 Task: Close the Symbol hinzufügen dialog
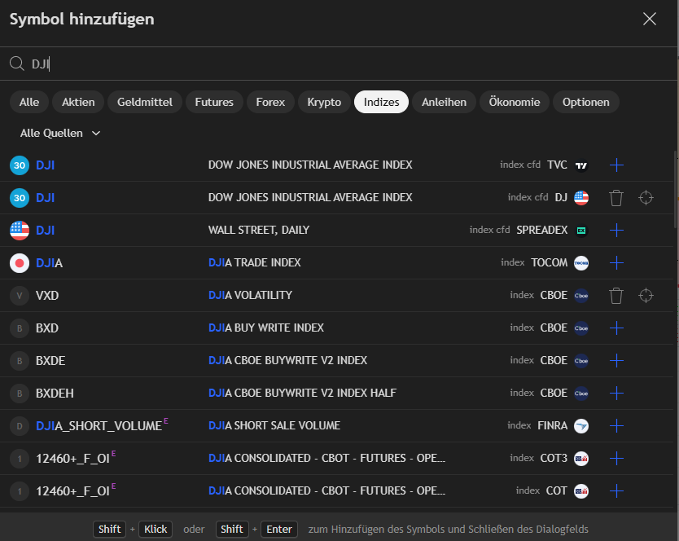pos(649,20)
